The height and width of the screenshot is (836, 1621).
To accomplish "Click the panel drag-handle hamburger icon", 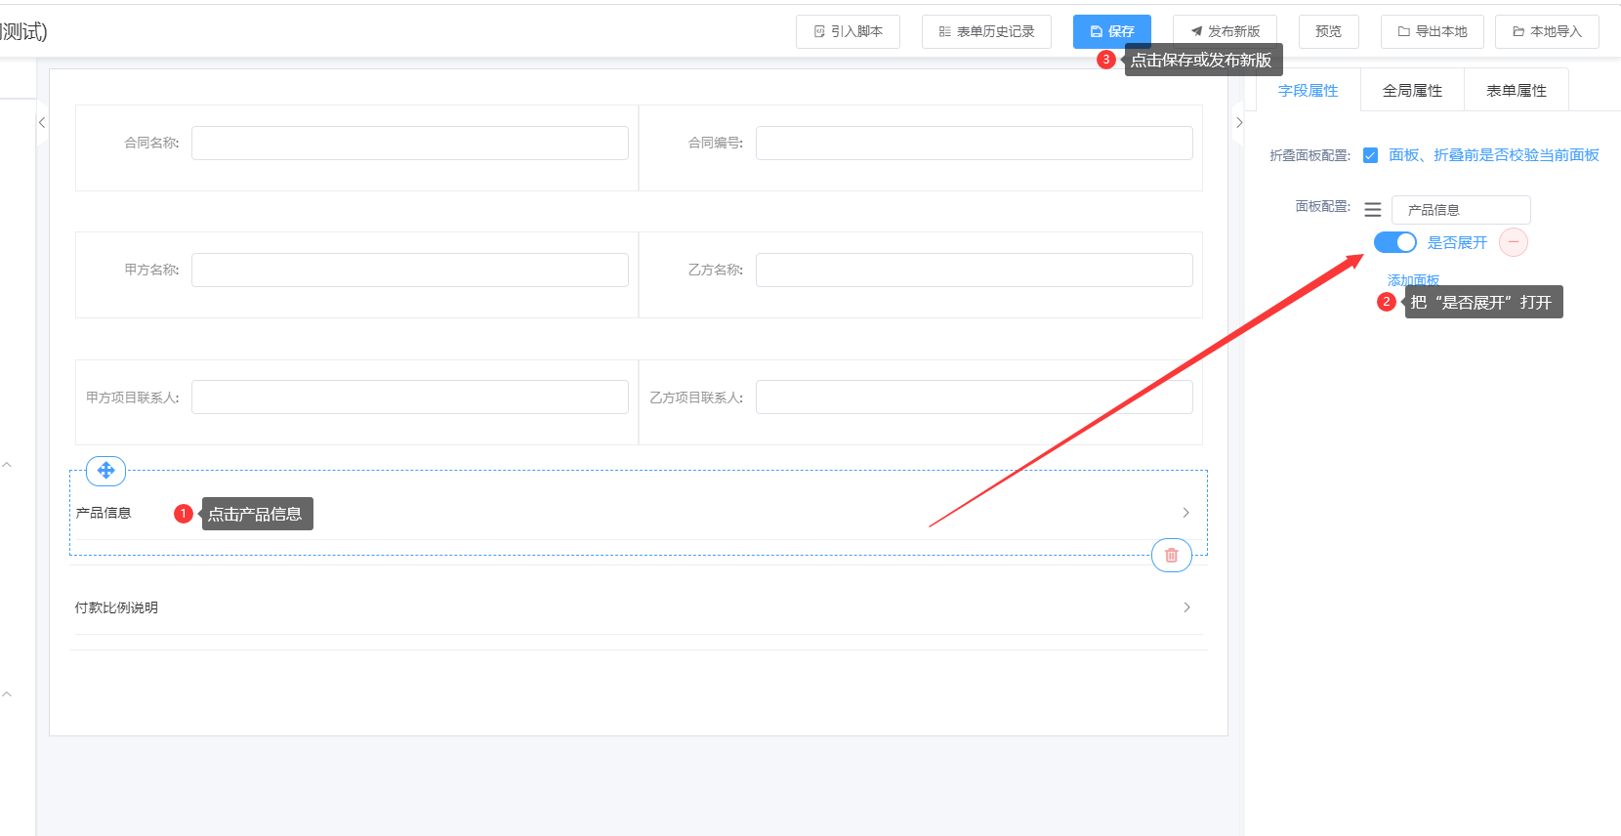I will pos(1373,209).
